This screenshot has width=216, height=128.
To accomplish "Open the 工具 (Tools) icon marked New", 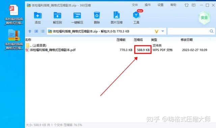I will (136, 15).
